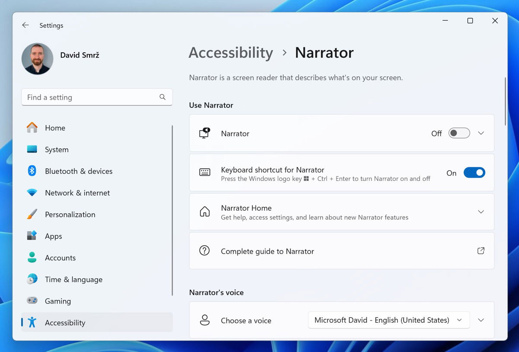Open System settings via the monitor icon
This screenshot has height=352, width=519.
[x=32, y=149]
